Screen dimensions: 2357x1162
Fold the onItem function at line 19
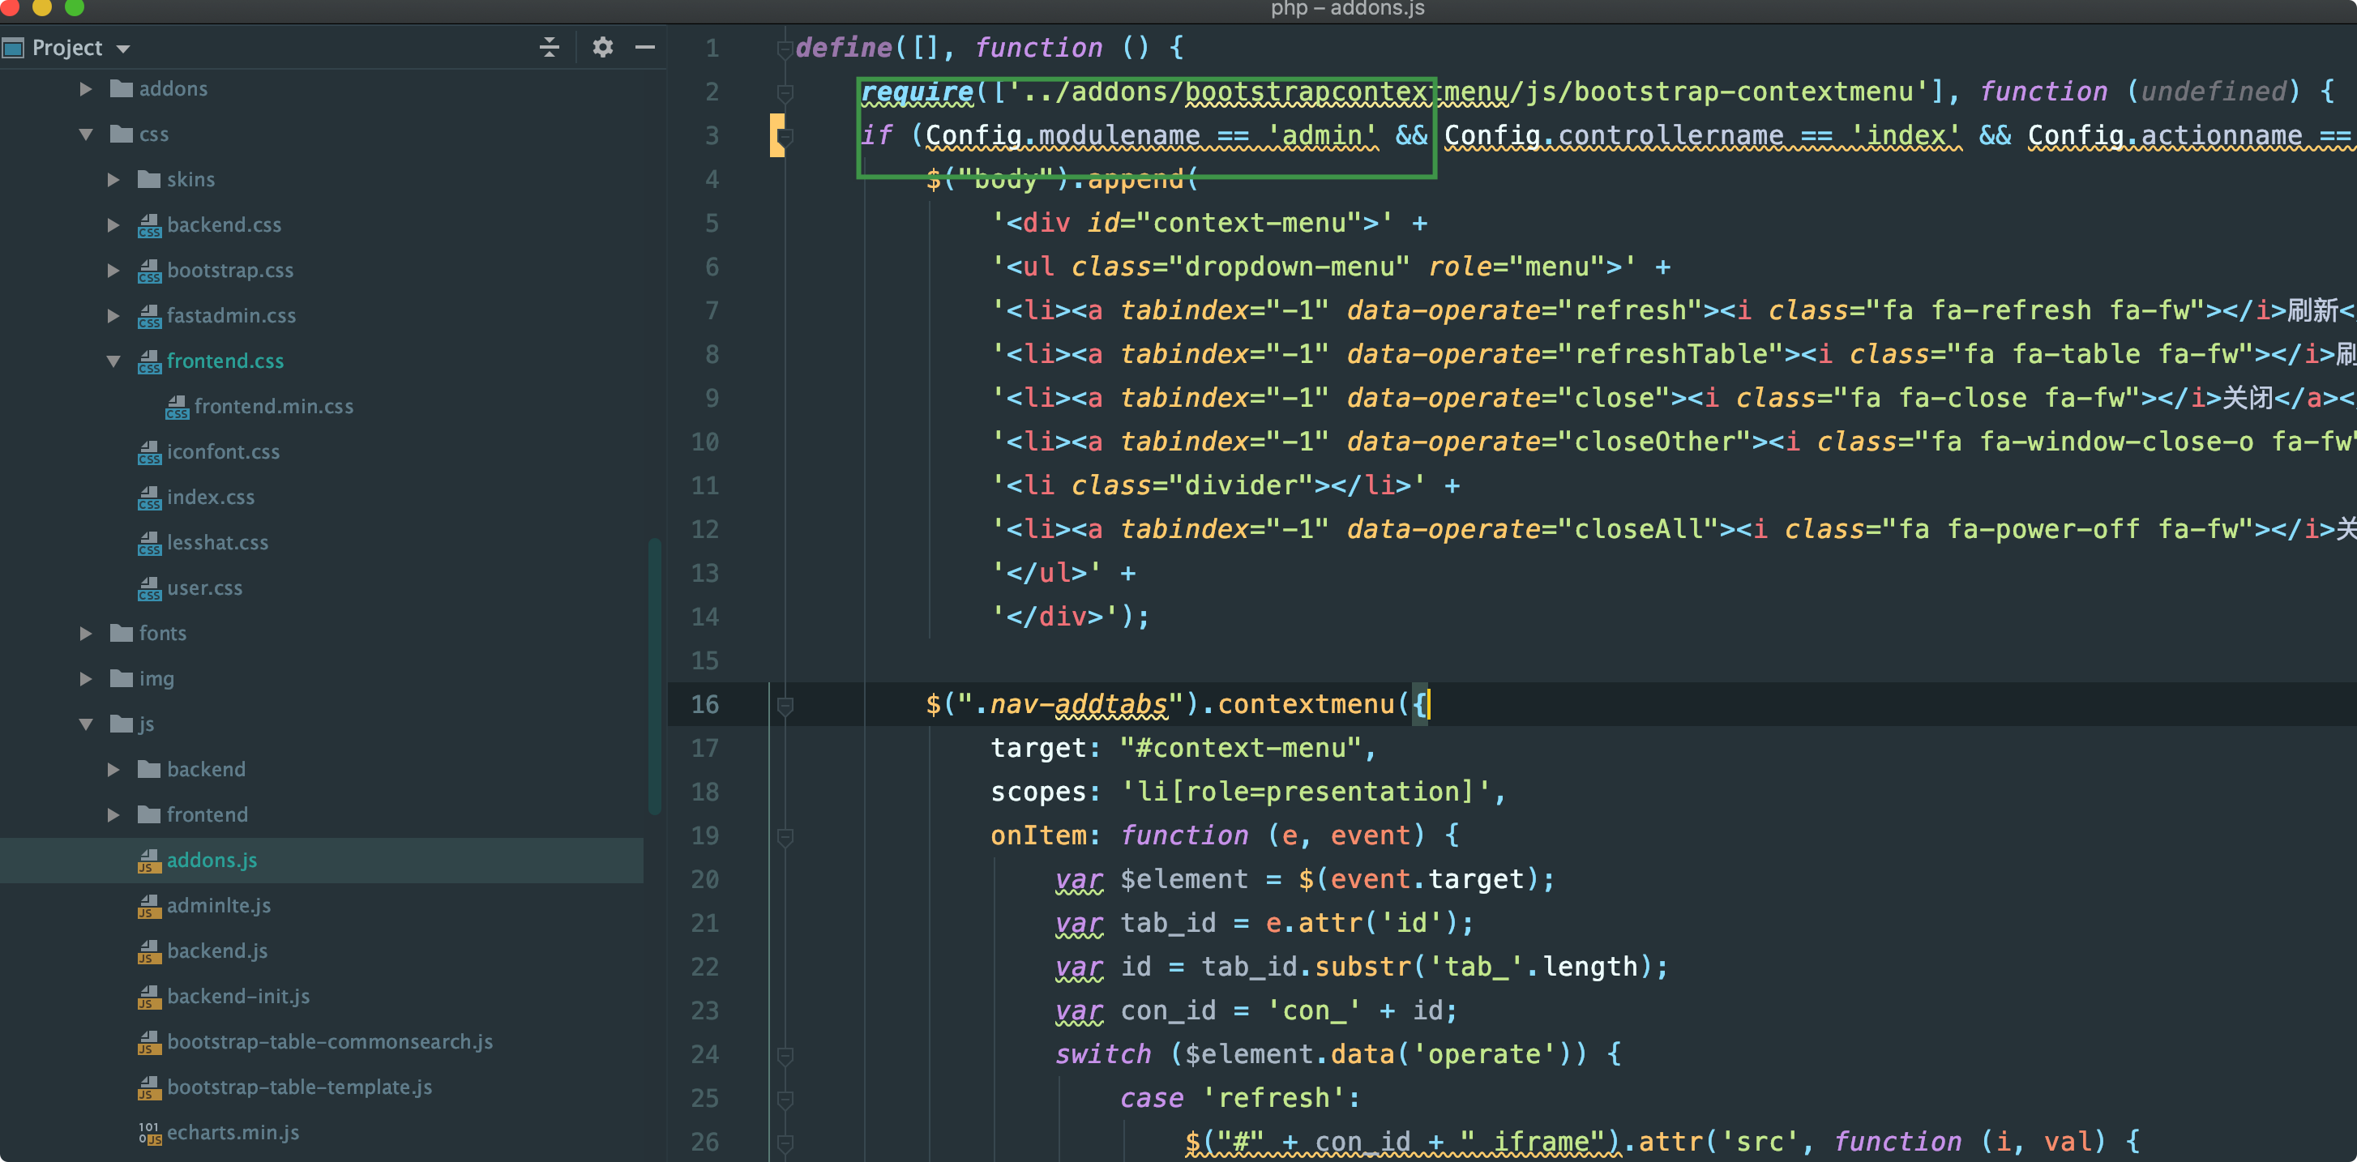(784, 836)
